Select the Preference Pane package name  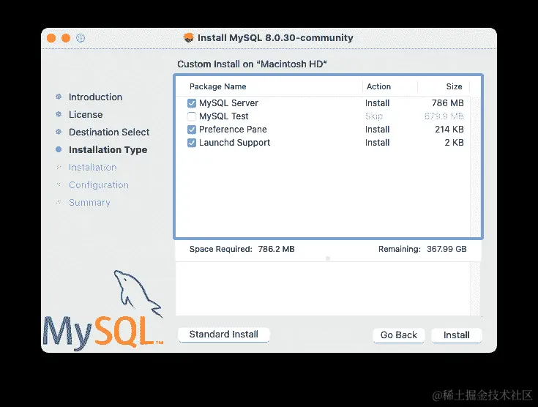click(x=233, y=130)
